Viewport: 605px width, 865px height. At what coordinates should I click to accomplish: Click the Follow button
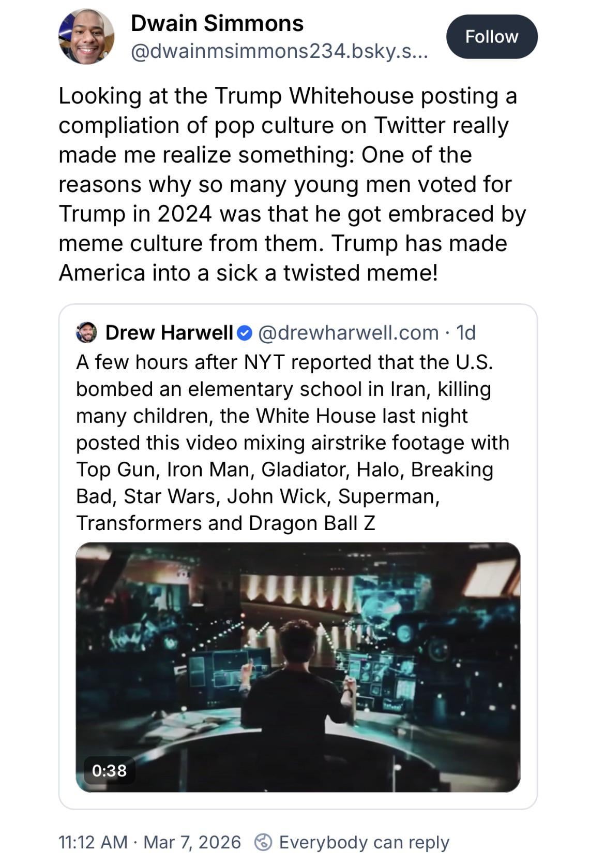click(x=491, y=37)
